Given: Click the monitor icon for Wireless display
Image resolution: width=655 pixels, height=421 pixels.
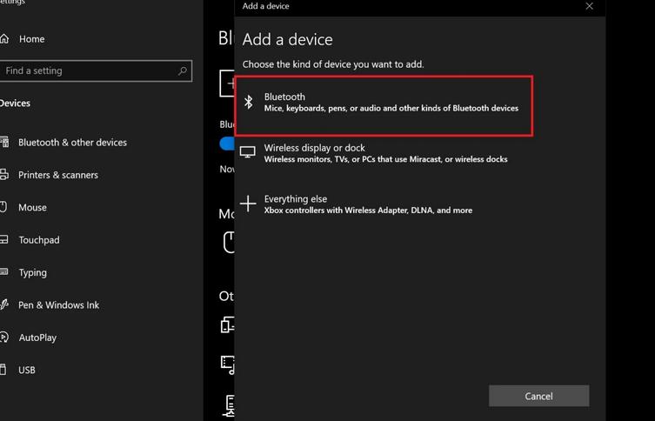Looking at the screenshot, I should [x=248, y=152].
